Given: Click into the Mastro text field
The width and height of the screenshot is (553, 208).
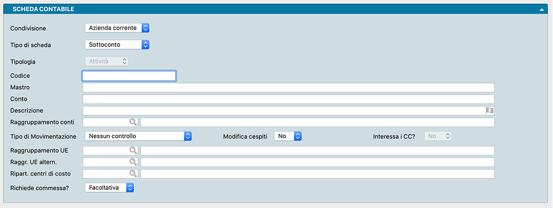Looking at the screenshot, I should tap(288, 87).
